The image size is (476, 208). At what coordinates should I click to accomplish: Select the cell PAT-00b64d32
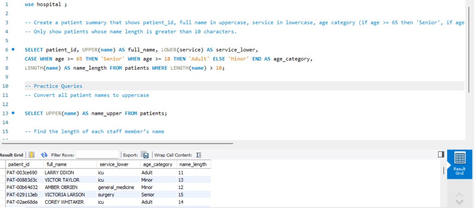(24, 187)
